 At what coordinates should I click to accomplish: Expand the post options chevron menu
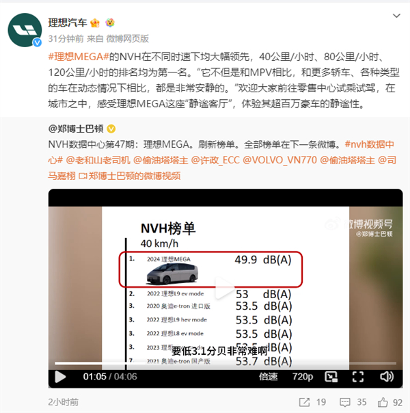(x=396, y=16)
